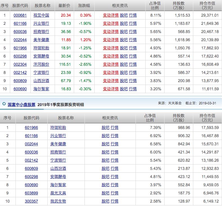Select market value 29,371.01
Viewport: 222px width, 206px height.
click(x=210, y=15)
